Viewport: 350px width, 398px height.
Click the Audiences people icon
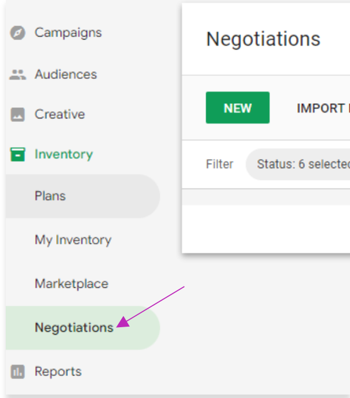(x=17, y=75)
